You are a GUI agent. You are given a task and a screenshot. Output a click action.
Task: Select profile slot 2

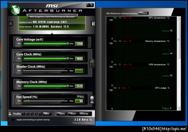pyautogui.click(x=28, y=114)
